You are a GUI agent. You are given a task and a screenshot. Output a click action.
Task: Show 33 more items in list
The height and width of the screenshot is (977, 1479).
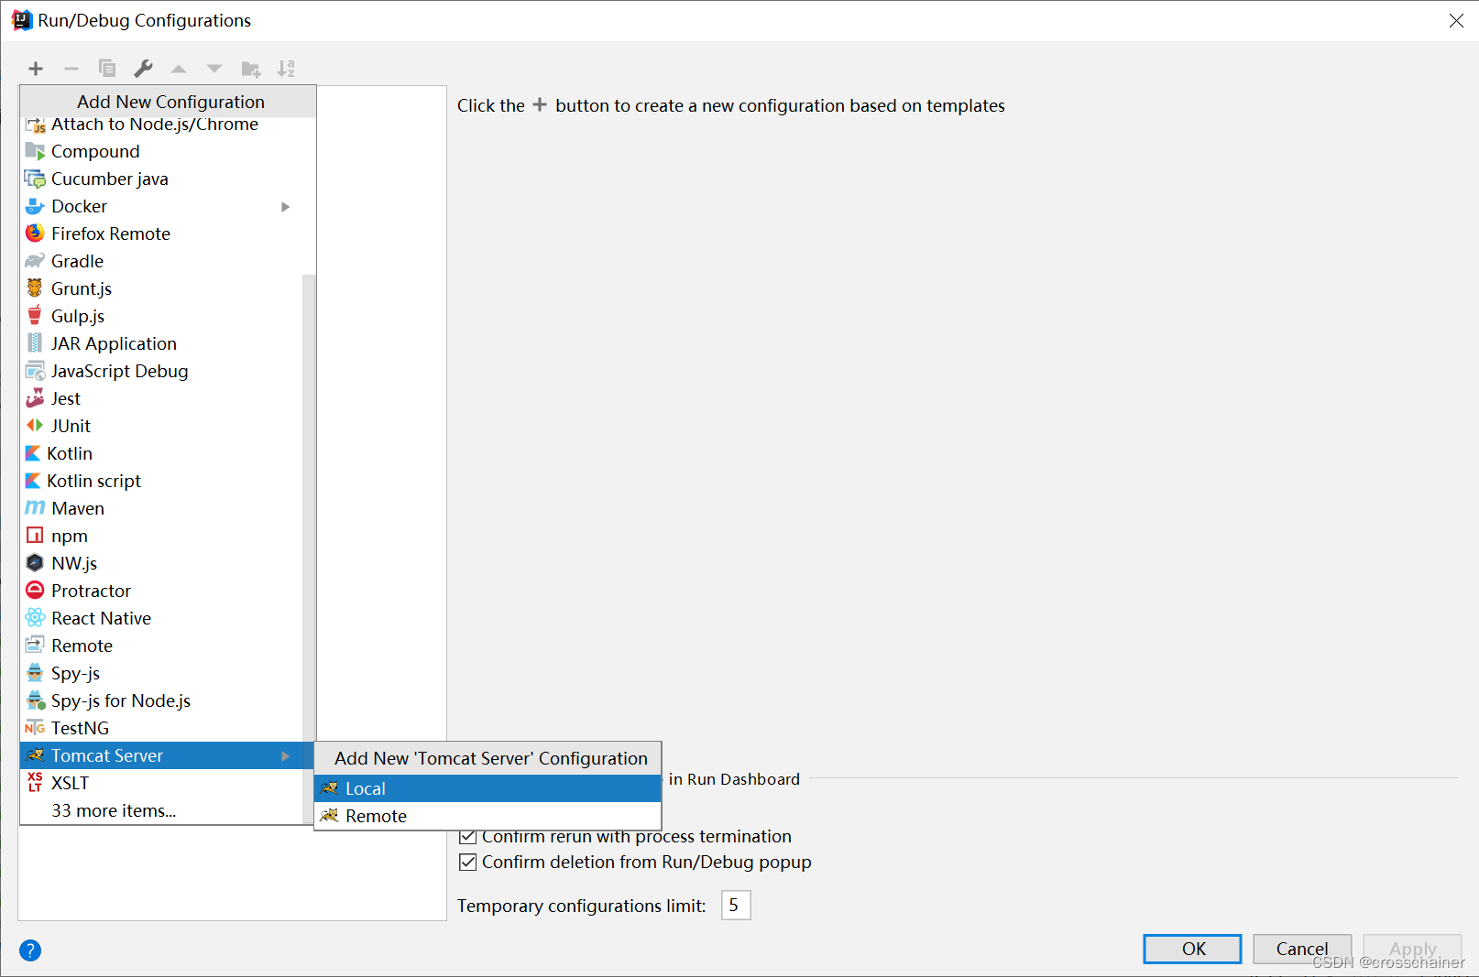click(x=114, y=810)
